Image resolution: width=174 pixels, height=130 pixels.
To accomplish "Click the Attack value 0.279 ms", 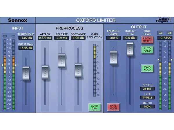I will pyautogui.click(x=45, y=38).
